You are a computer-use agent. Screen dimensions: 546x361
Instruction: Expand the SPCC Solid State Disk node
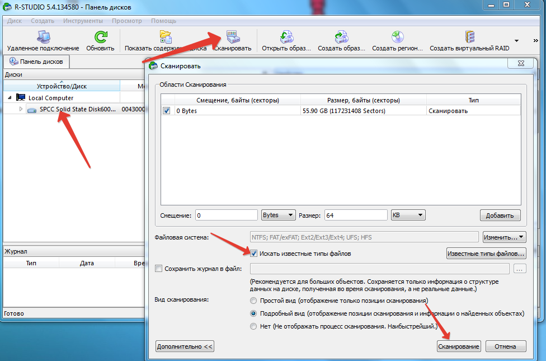pyautogui.click(x=21, y=109)
